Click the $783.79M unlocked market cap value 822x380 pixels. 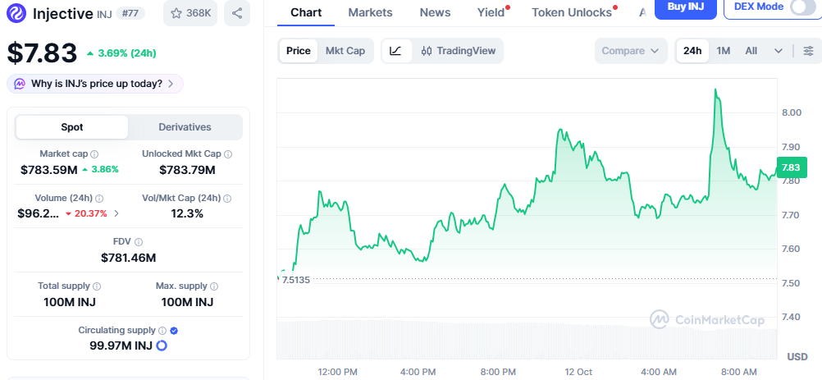[187, 170]
